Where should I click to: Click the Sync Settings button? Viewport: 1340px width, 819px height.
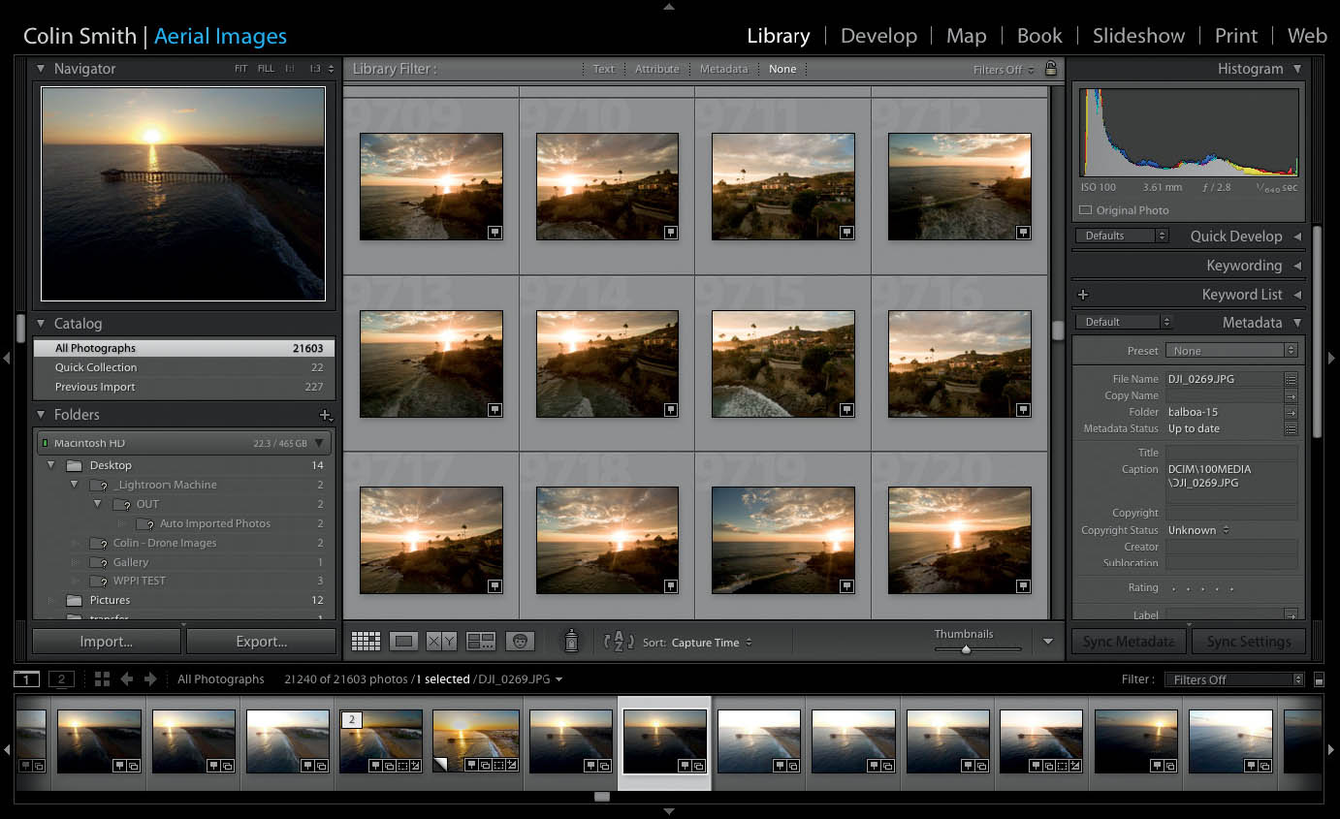point(1249,642)
